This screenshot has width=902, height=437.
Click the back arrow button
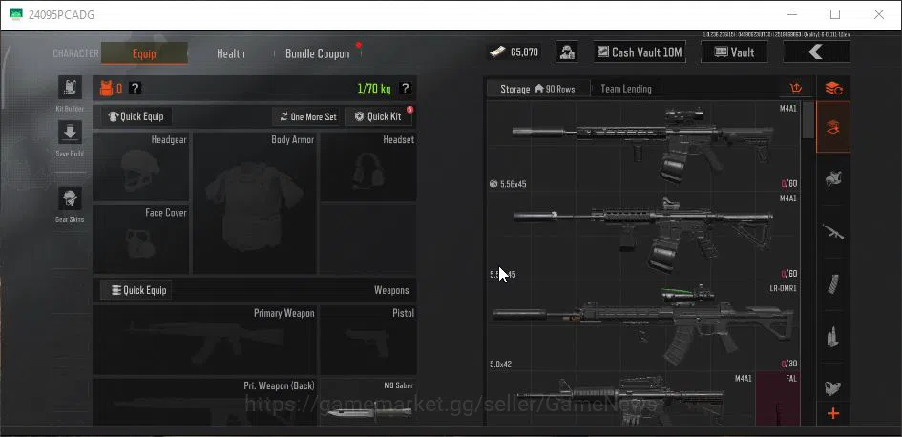(x=816, y=52)
